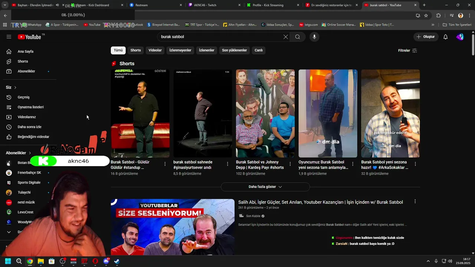475x267 pixels.
Task: Open Steam from taskbar
Action: 117,261
